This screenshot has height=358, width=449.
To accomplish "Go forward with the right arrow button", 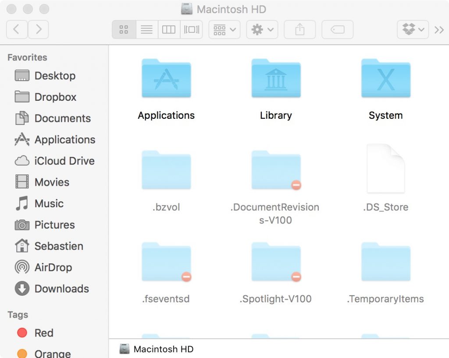I will (x=39, y=29).
